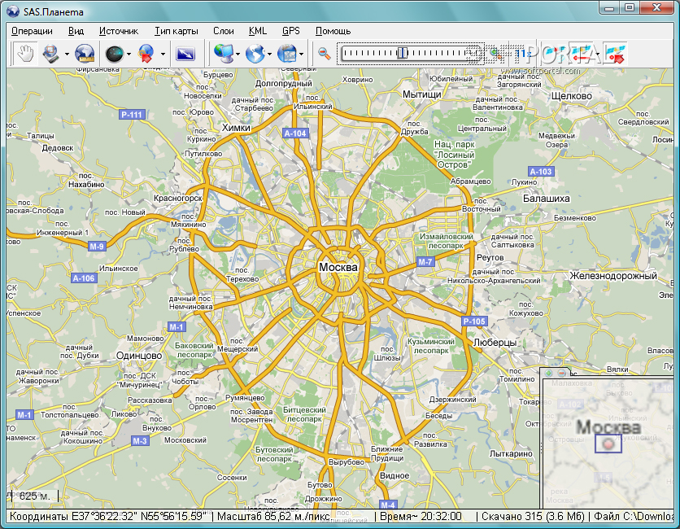Screen dimensions: 680x529
Task: Open the Вид menu
Action: (x=76, y=31)
